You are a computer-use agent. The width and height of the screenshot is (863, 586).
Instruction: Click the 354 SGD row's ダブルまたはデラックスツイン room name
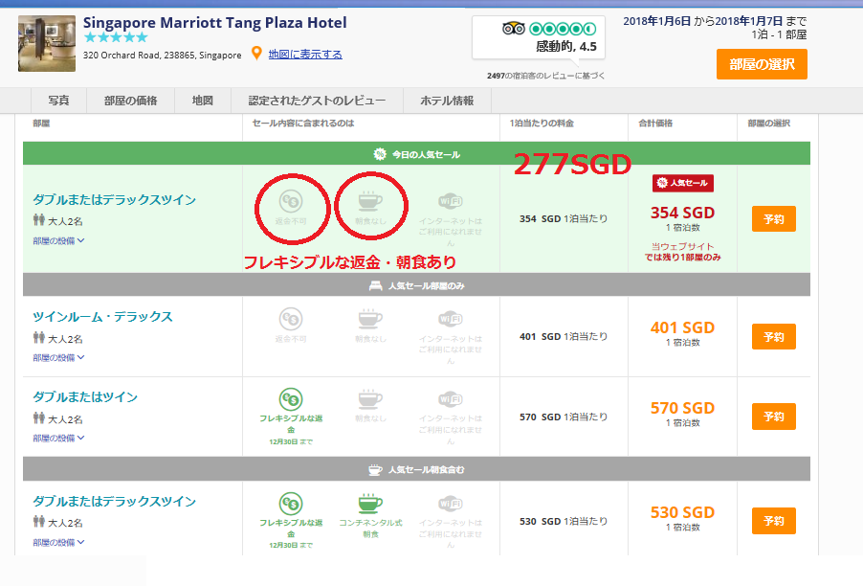coord(115,199)
